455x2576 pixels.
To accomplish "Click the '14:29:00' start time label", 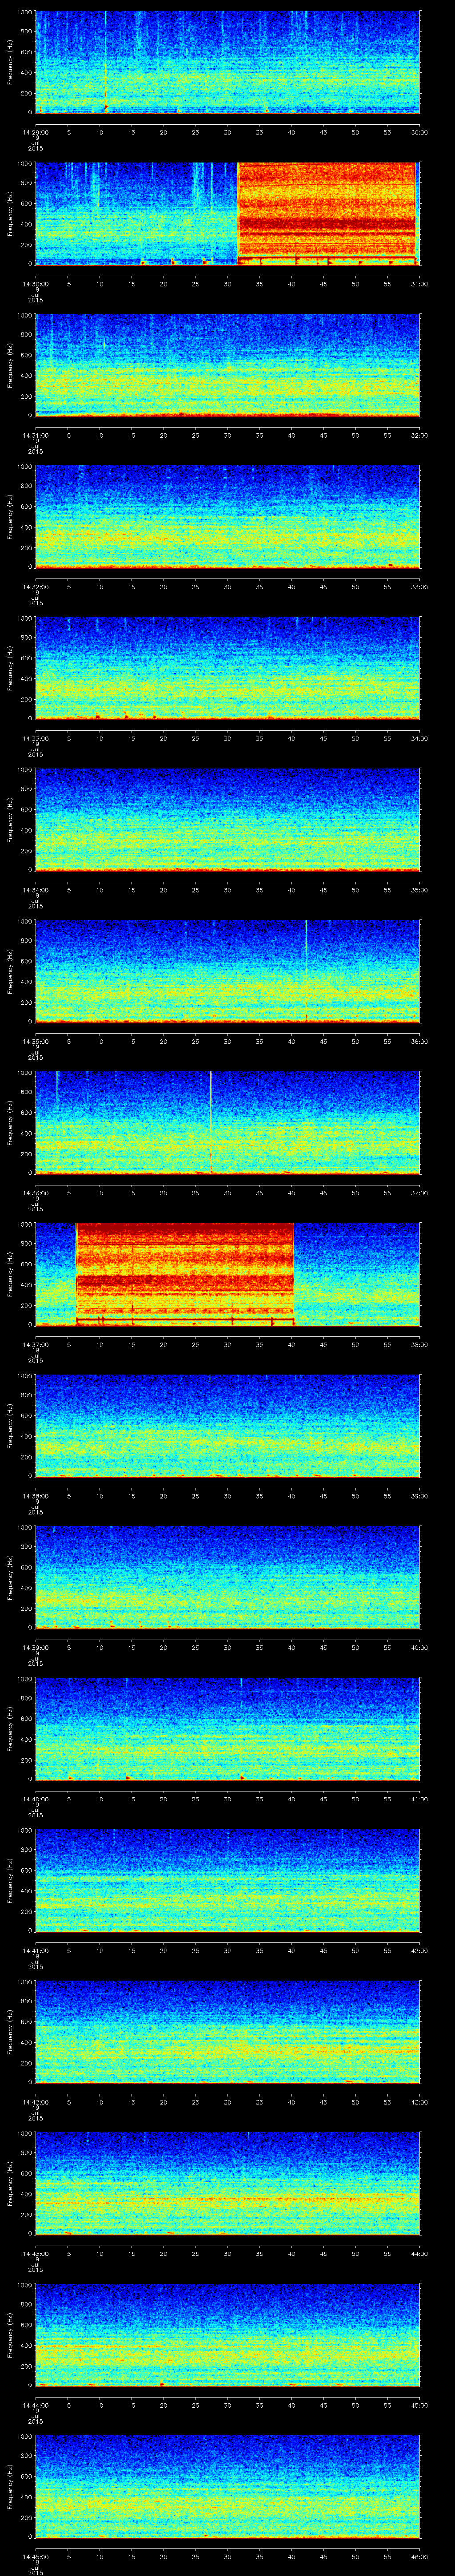I will pos(35,132).
